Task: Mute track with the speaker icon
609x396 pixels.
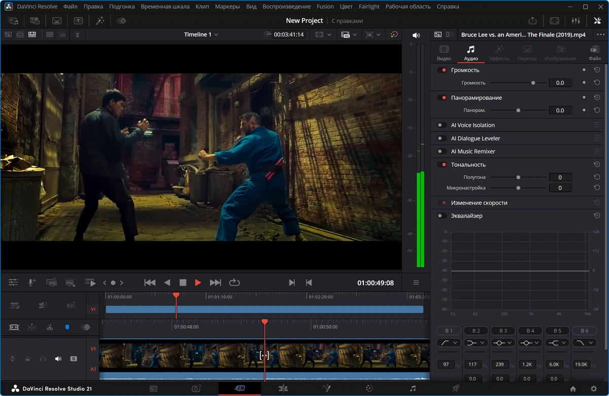Action: click(58, 358)
